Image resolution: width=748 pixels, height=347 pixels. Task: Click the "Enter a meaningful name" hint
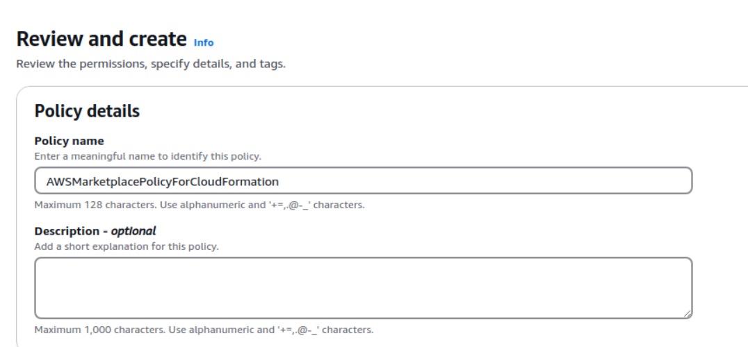[x=147, y=156]
